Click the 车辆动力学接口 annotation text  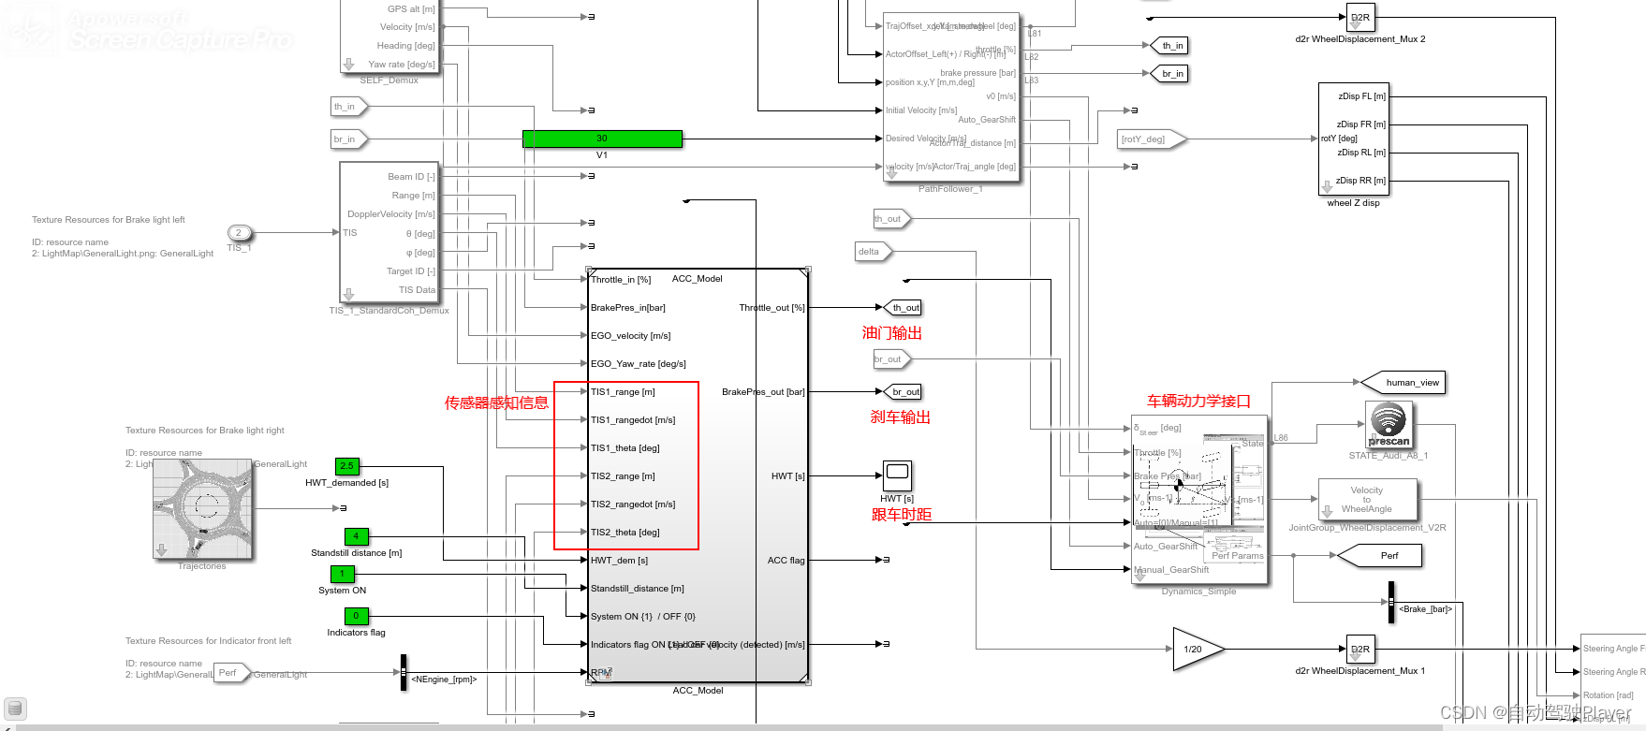click(1199, 401)
